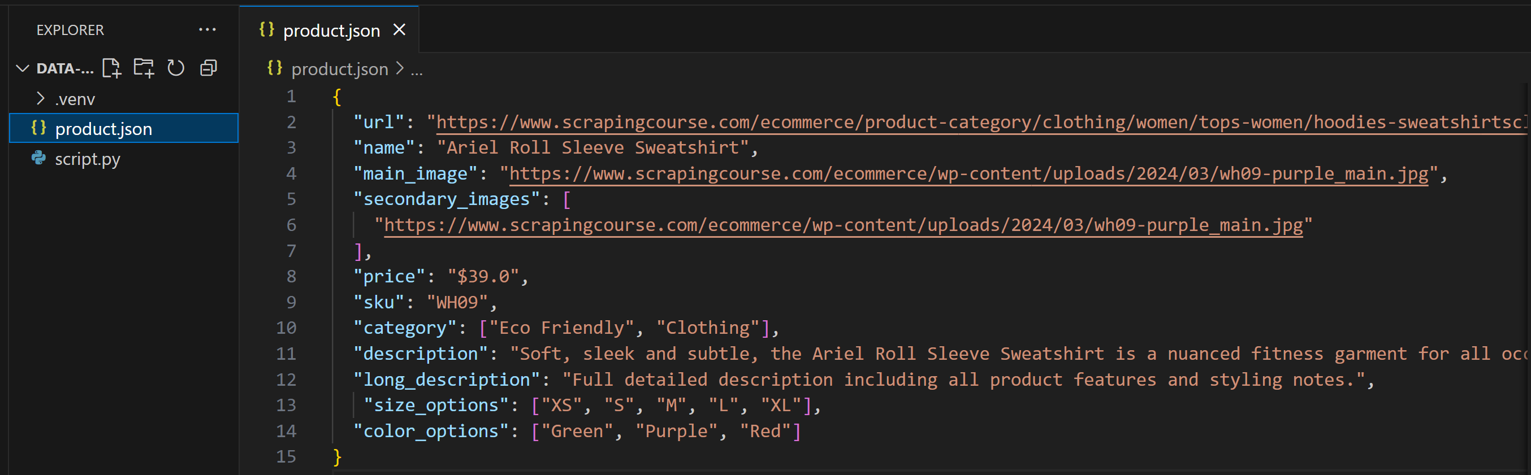This screenshot has width=1531, height=475.
Task: Open the main_image URL link
Action: pyautogui.click(x=968, y=173)
